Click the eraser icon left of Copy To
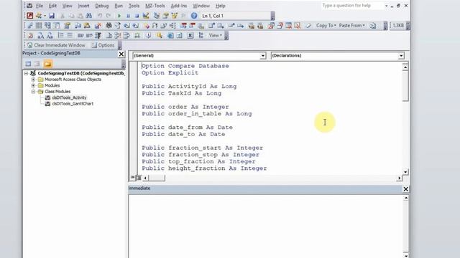The image size is (460, 258). click(308, 26)
